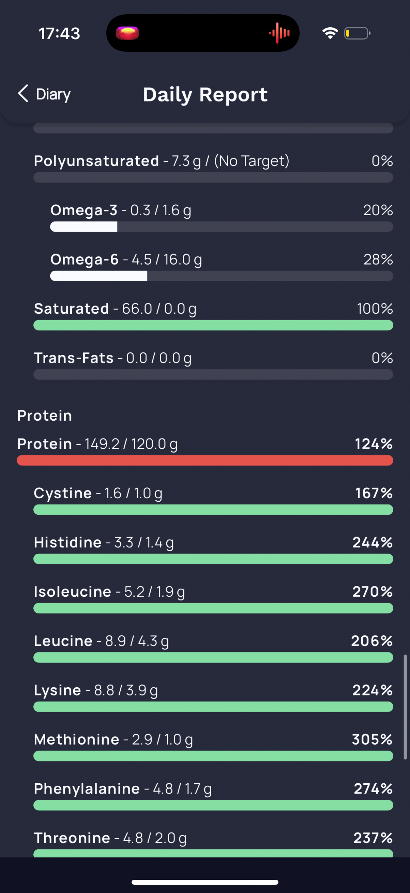Tap the vertical scrollbar indicator
Screen dimensions: 410x893
tap(405, 707)
